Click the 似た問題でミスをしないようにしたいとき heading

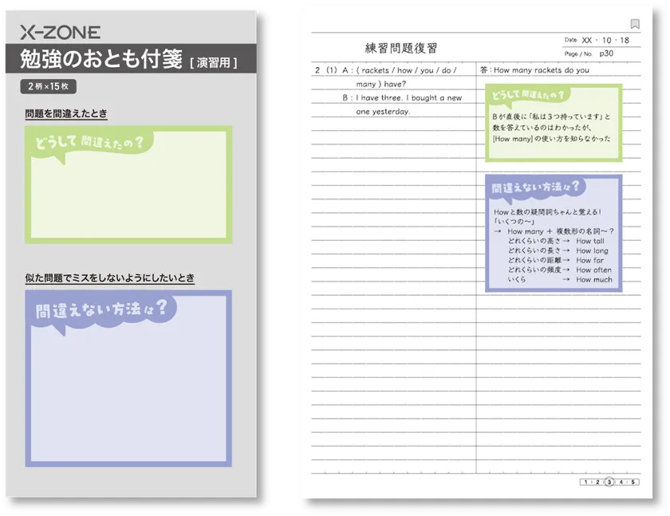[x=110, y=278]
